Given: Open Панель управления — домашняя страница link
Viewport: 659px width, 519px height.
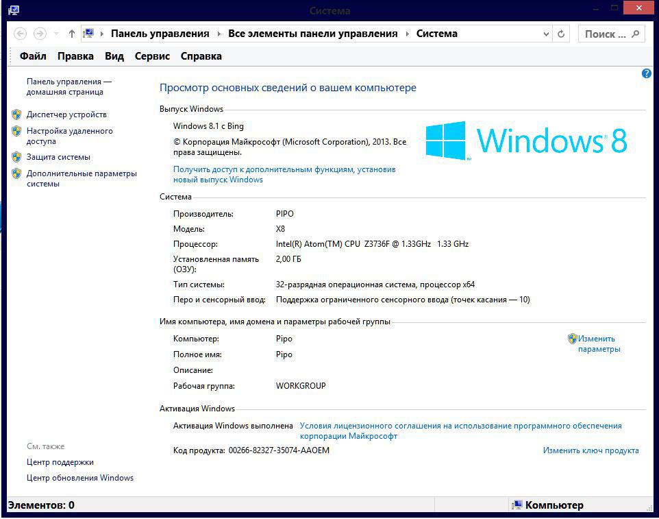Looking at the screenshot, I should (x=69, y=86).
